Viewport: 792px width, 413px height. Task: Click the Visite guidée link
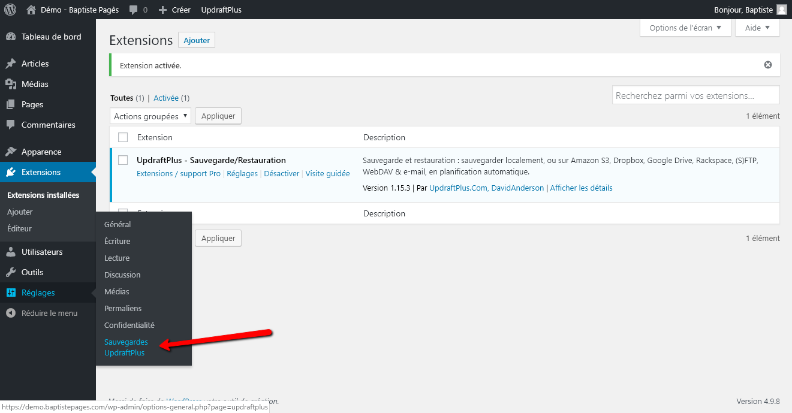327,173
